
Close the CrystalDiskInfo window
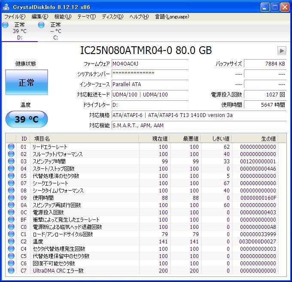pyautogui.click(x=285, y=7)
